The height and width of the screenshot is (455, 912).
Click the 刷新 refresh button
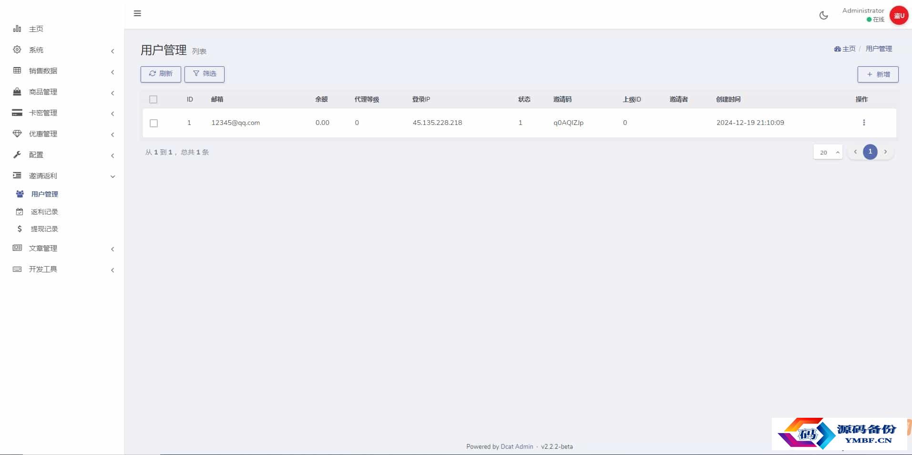(161, 74)
